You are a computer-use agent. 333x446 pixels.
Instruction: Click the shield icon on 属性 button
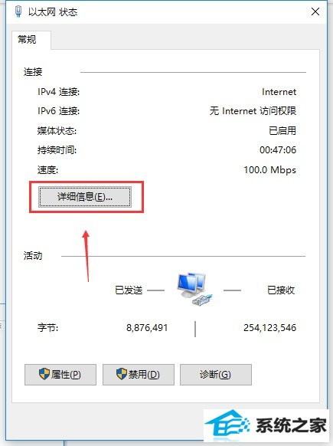(44, 374)
